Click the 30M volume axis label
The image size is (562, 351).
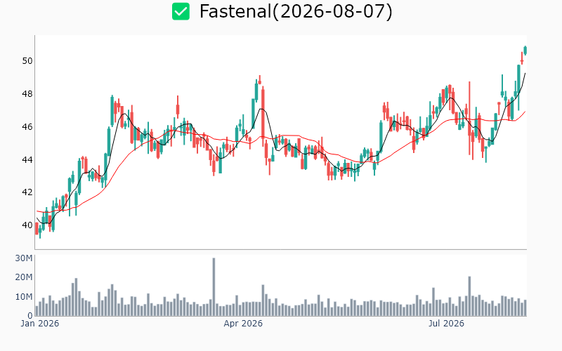(24, 258)
